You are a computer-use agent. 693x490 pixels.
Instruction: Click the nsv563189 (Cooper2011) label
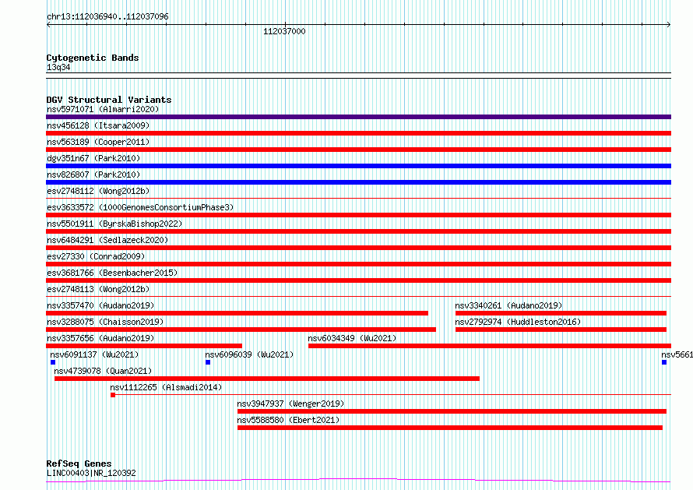pyautogui.click(x=98, y=142)
